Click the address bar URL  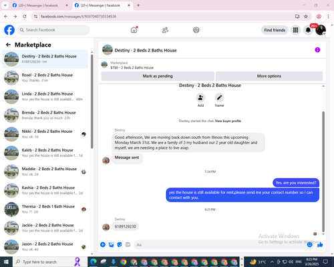(x=78, y=17)
